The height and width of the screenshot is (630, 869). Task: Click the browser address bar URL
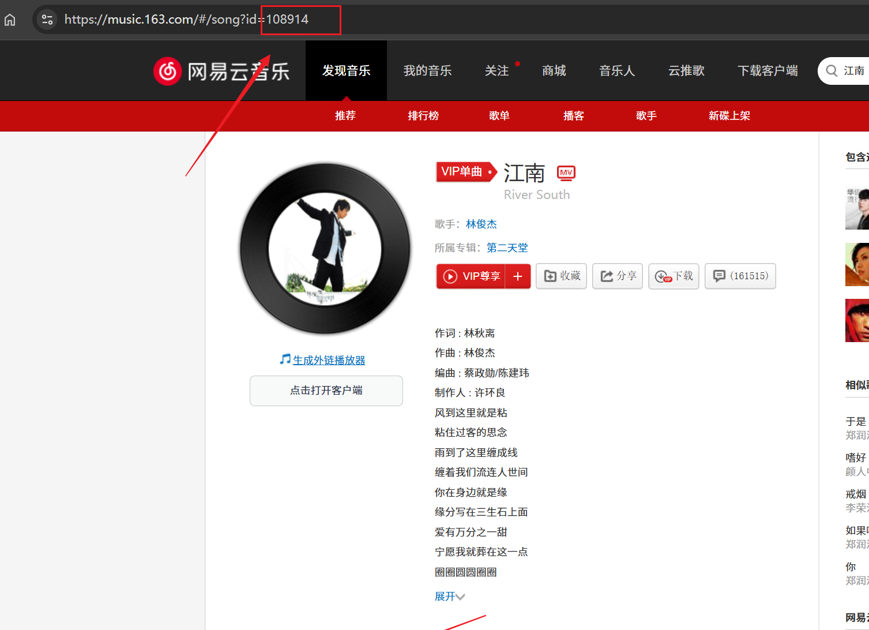(186, 19)
